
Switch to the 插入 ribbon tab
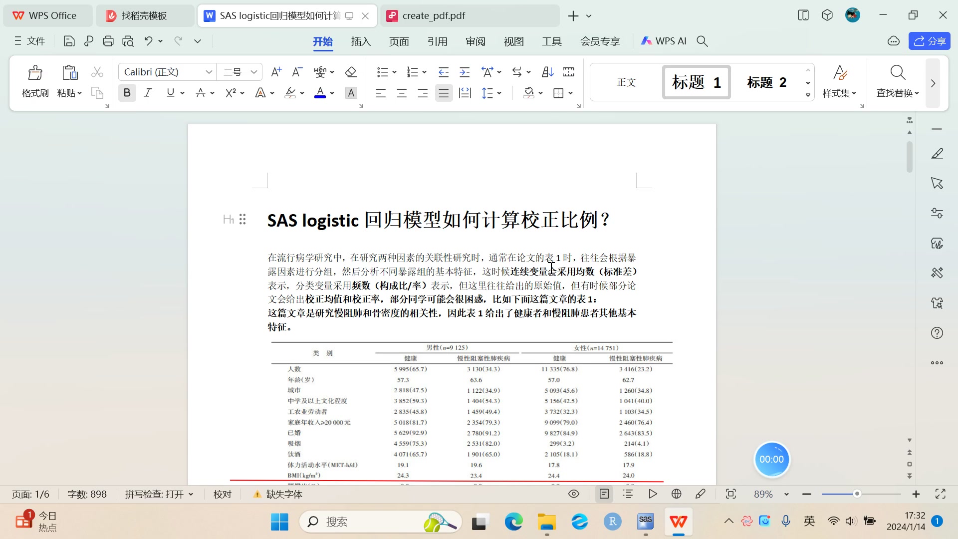click(361, 41)
